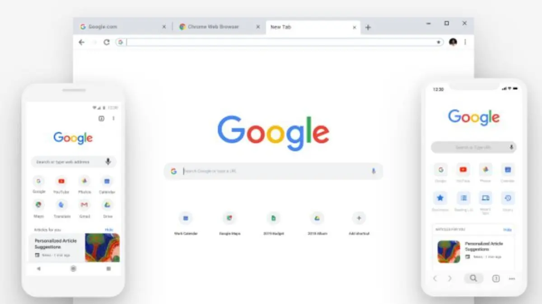
Task: Open the profile avatar in desktop toolbar
Action: pyautogui.click(x=453, y=42)
